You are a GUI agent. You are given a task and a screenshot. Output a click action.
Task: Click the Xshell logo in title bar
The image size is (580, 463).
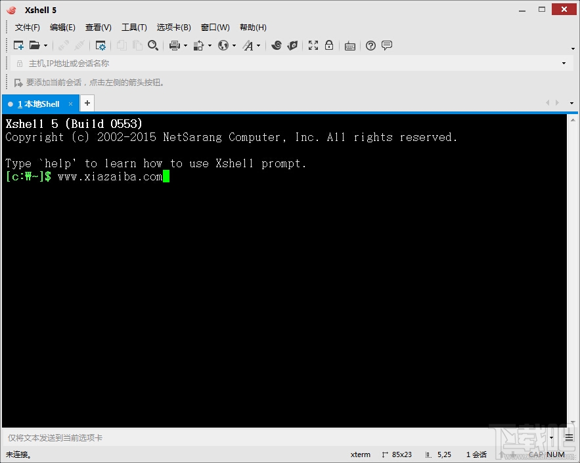[11, 10]
